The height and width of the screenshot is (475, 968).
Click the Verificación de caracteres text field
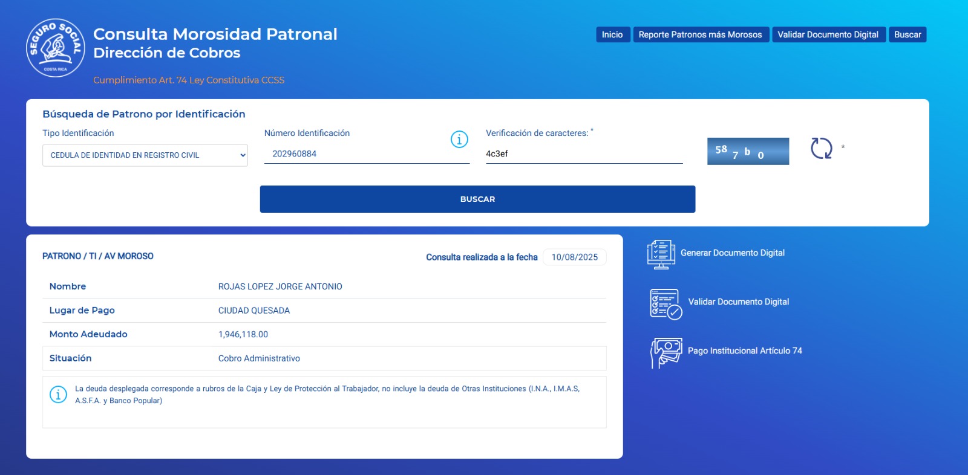point(584,154)
